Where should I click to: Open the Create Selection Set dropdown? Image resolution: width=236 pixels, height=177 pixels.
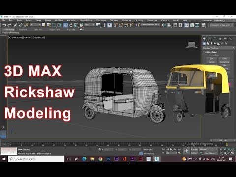pyautogui.click(x=150, y=25)
